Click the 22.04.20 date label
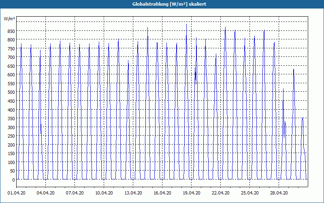 pyautogui.click(x=220, y=193)
